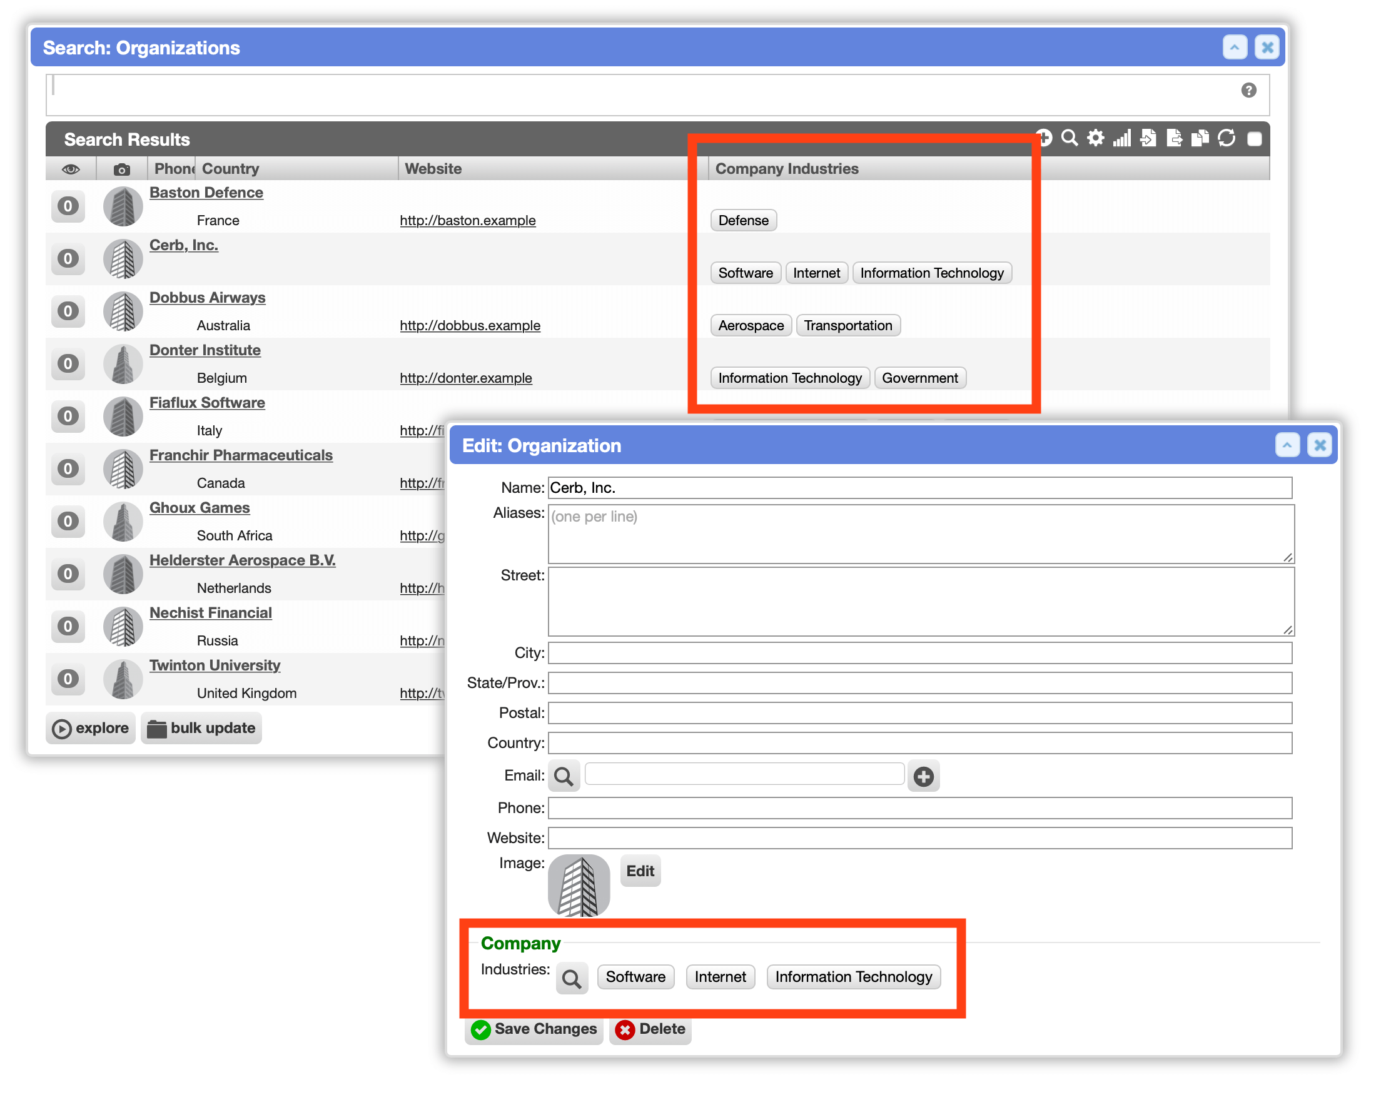Click the Edit button next to Image
This screenshot has height=1117, width=1376.
(x=640, y=872)
